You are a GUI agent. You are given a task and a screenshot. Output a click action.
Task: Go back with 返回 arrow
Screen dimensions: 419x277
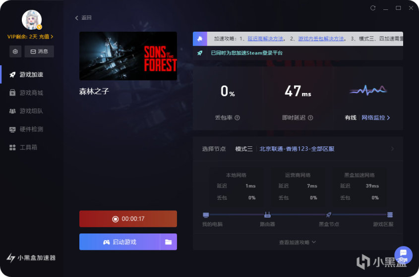tap(83, 18)
